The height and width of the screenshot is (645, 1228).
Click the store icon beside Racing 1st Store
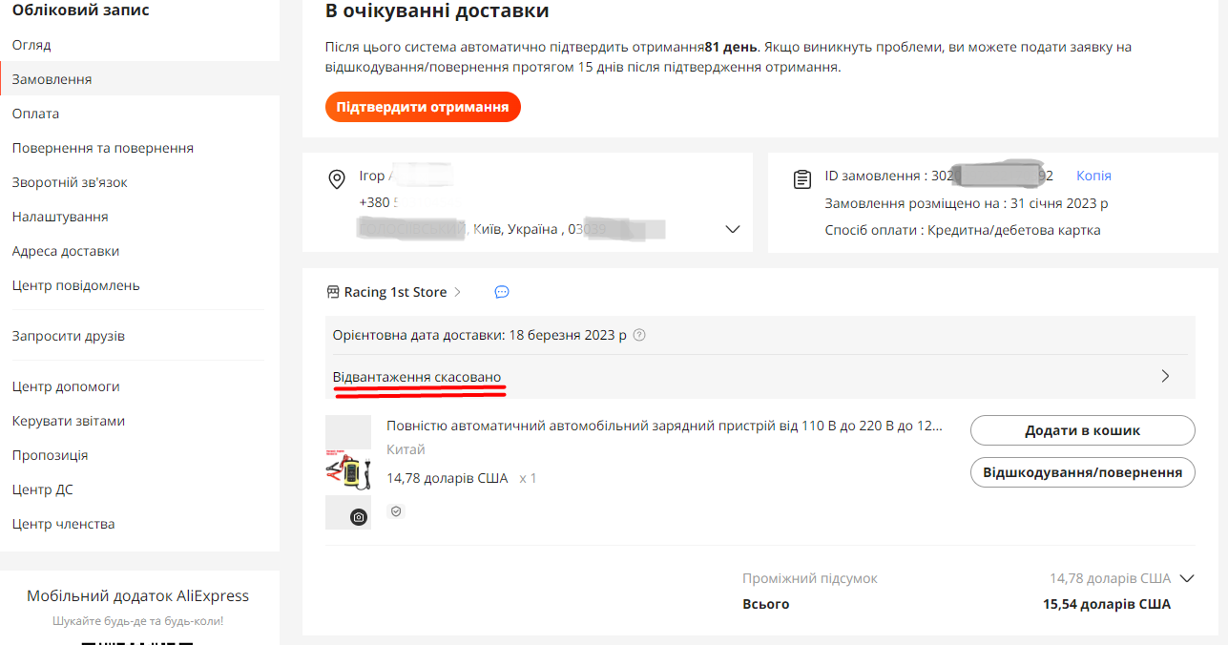coord(333,292)
